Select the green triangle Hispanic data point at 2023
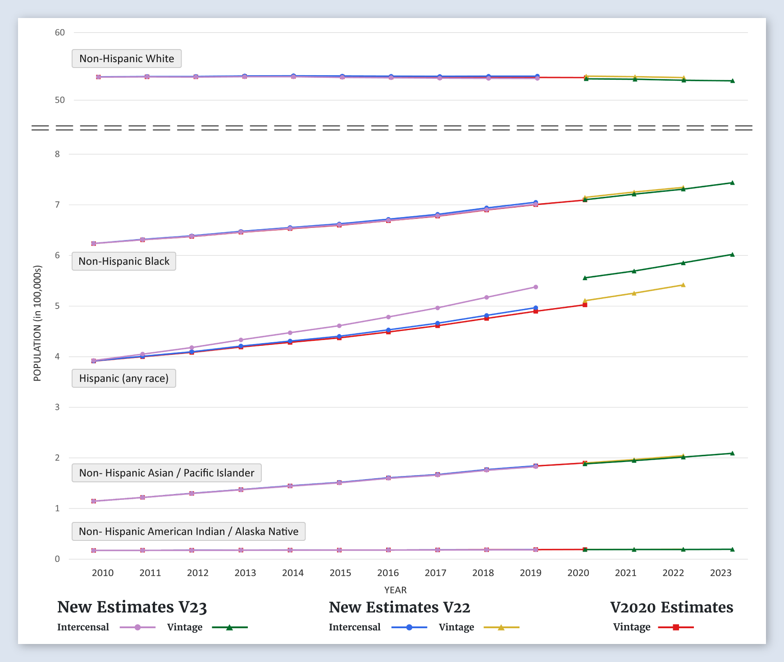The image size is (784, 662). click(x=732, y=254)
